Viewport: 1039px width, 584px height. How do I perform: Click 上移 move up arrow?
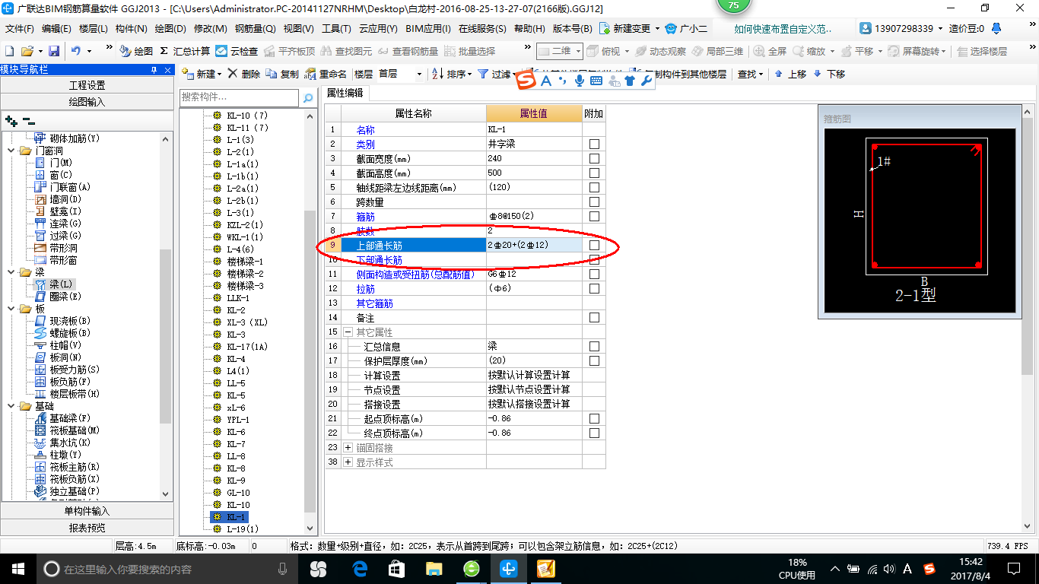pyautogui.click(x=790, y=74)
